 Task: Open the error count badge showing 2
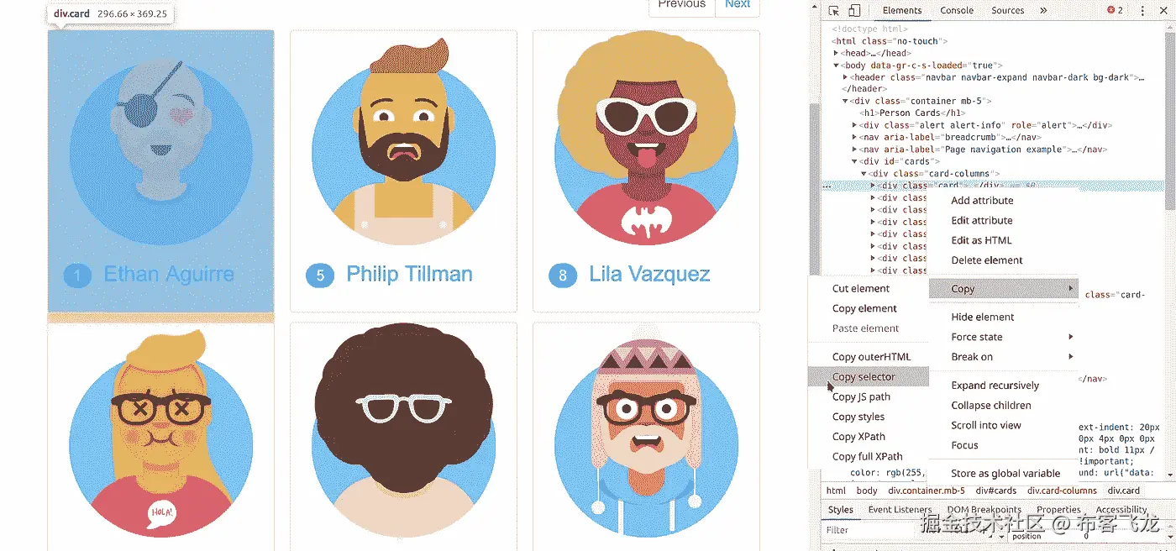(1115, 11)
